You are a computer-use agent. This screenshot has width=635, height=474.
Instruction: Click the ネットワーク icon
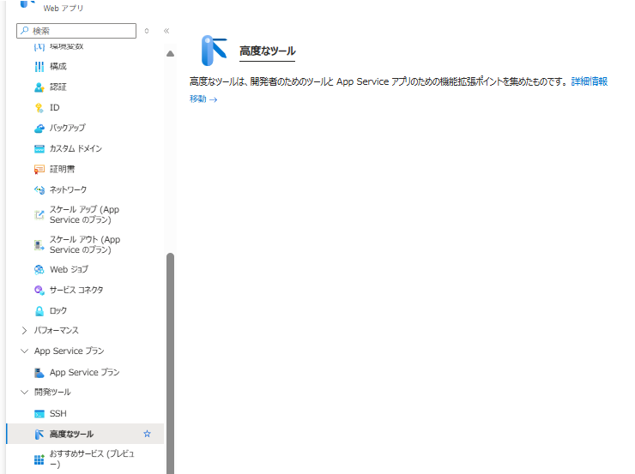coord(39,189)
